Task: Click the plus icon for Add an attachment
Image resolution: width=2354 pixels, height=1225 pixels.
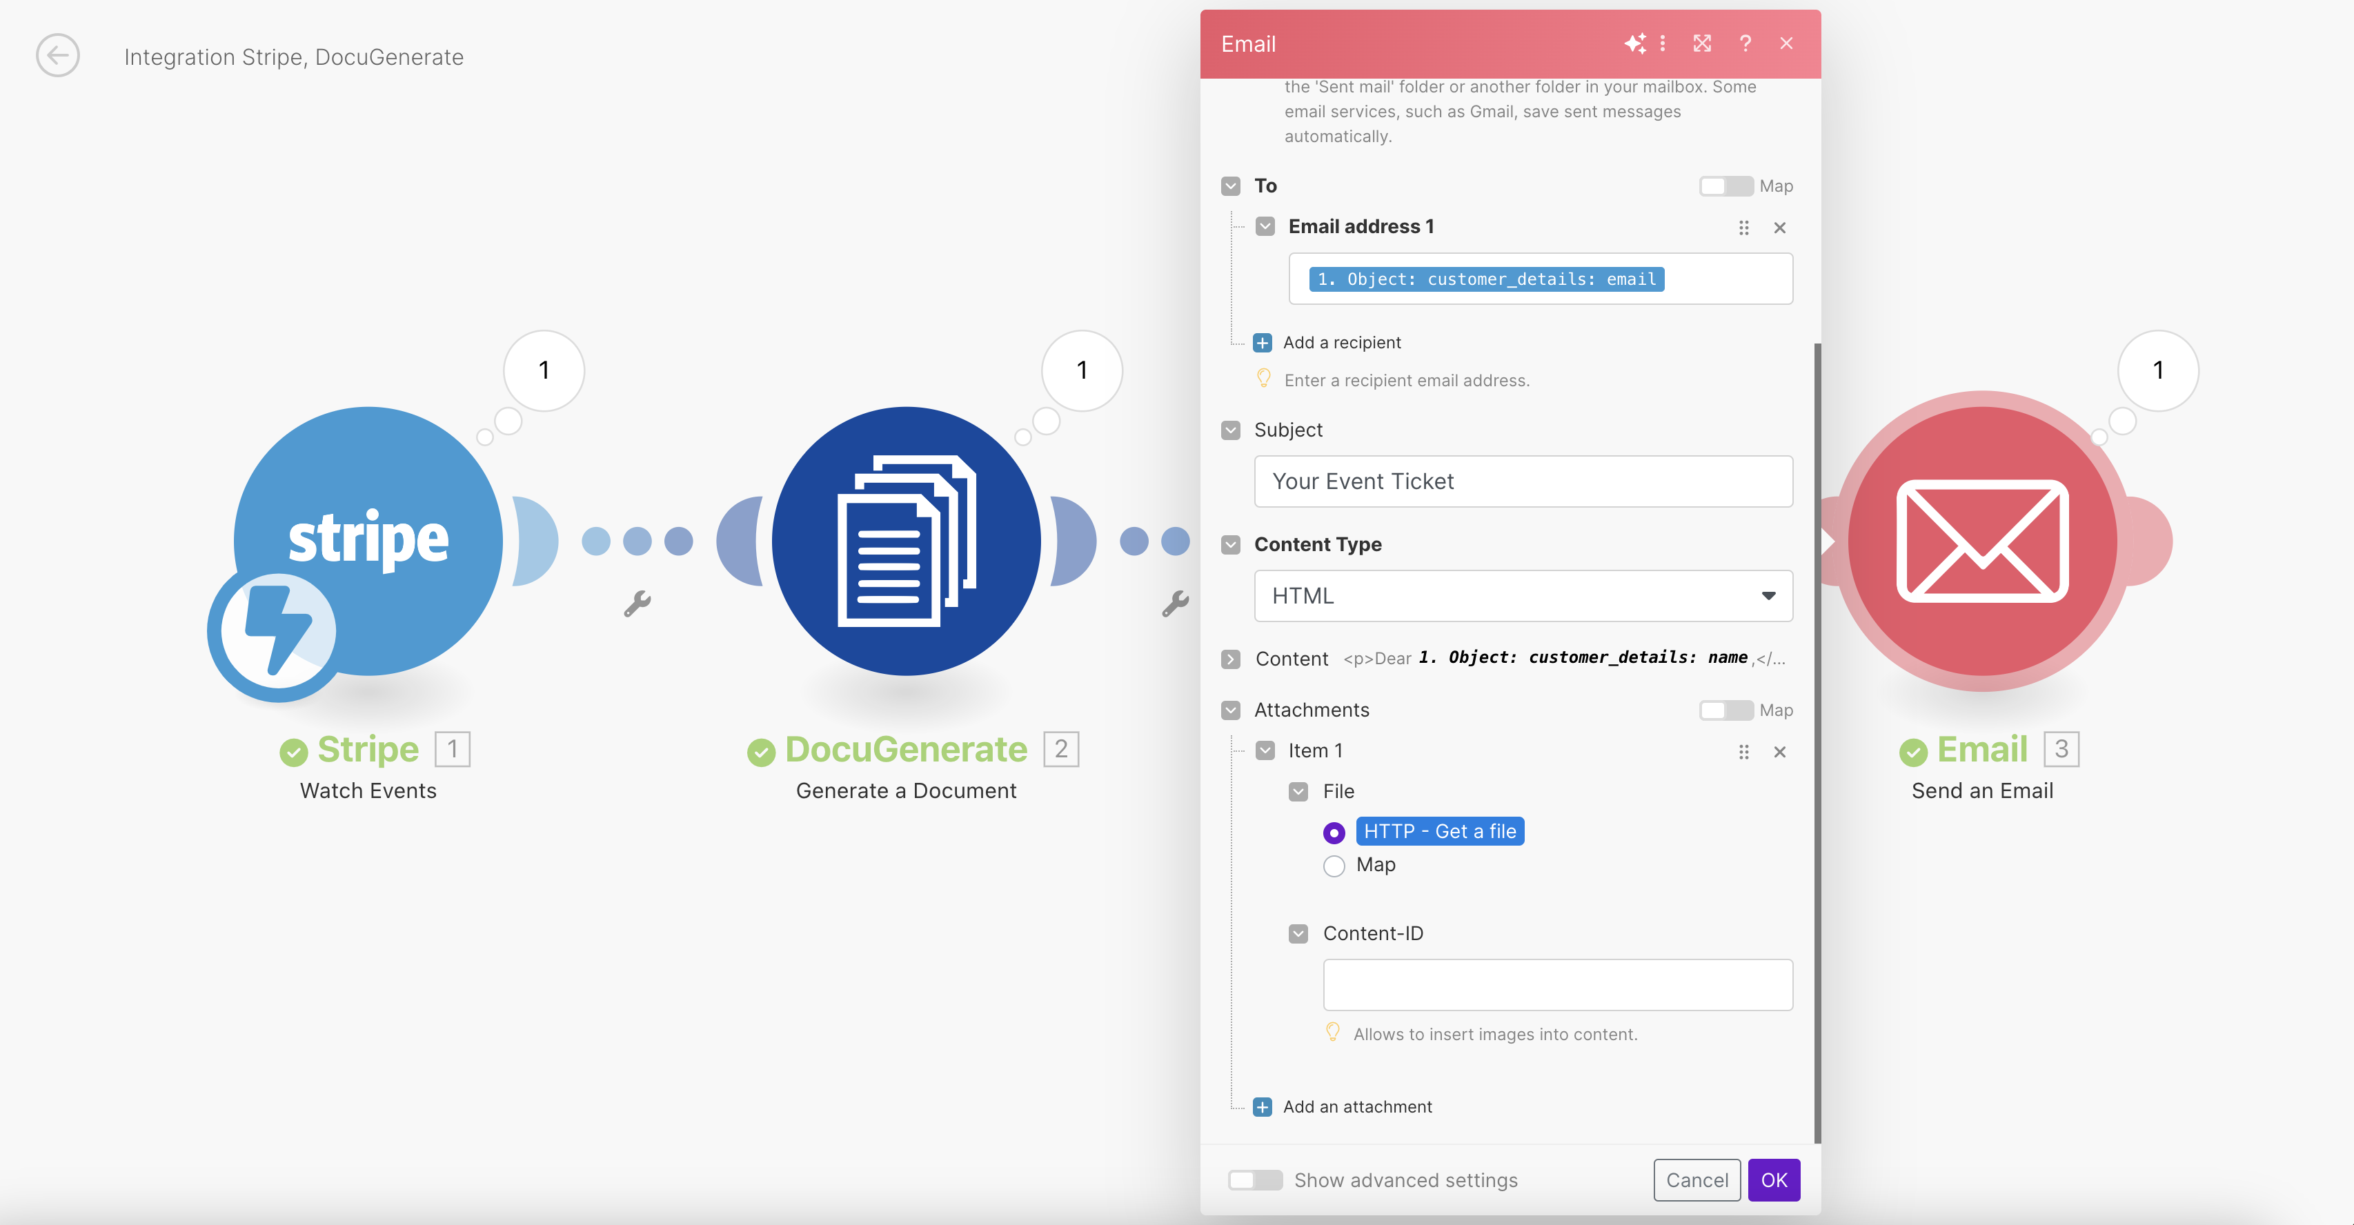Action: pyautogui.click(x=1262, y=1107)
